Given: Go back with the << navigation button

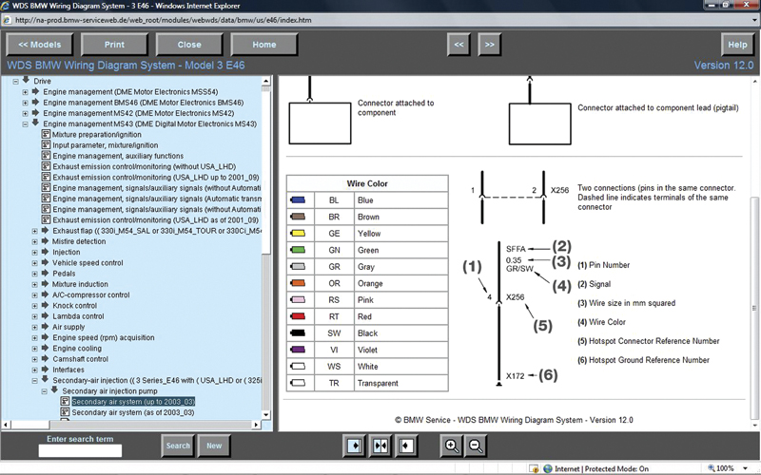Looking at the screenshot, I should [459, 45].
